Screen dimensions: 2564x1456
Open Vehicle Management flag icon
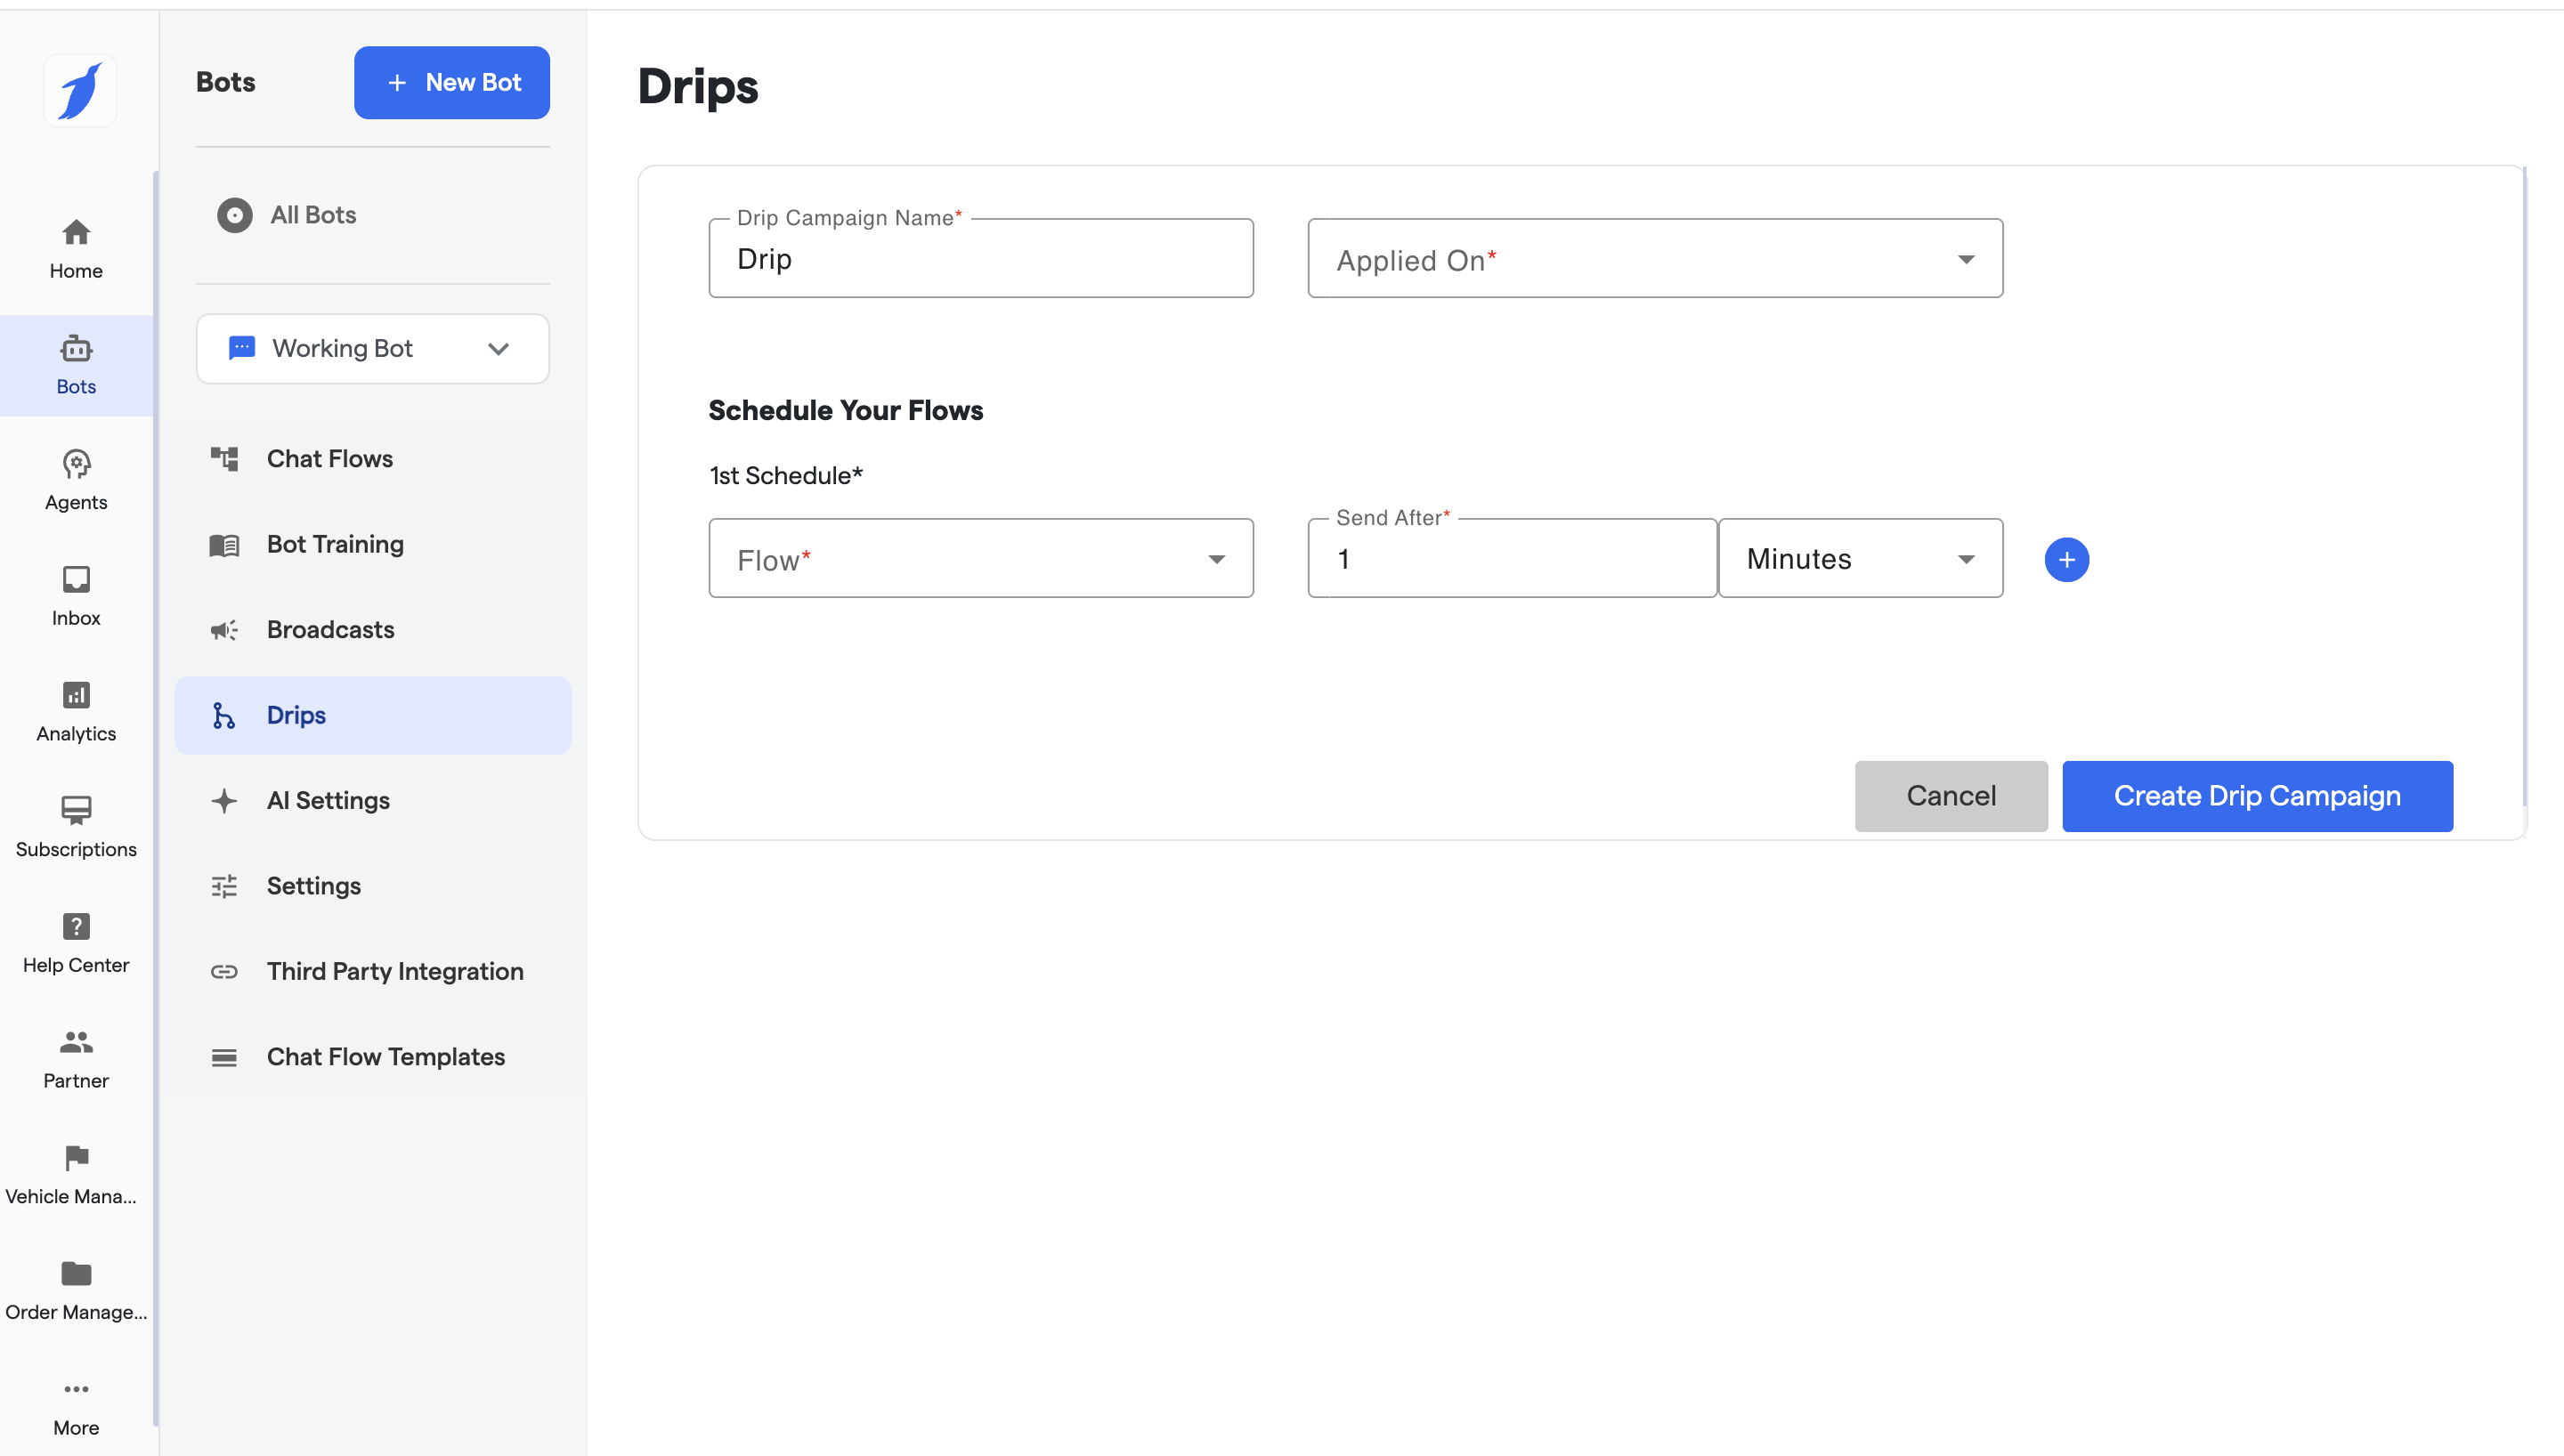click(76, 1158)
